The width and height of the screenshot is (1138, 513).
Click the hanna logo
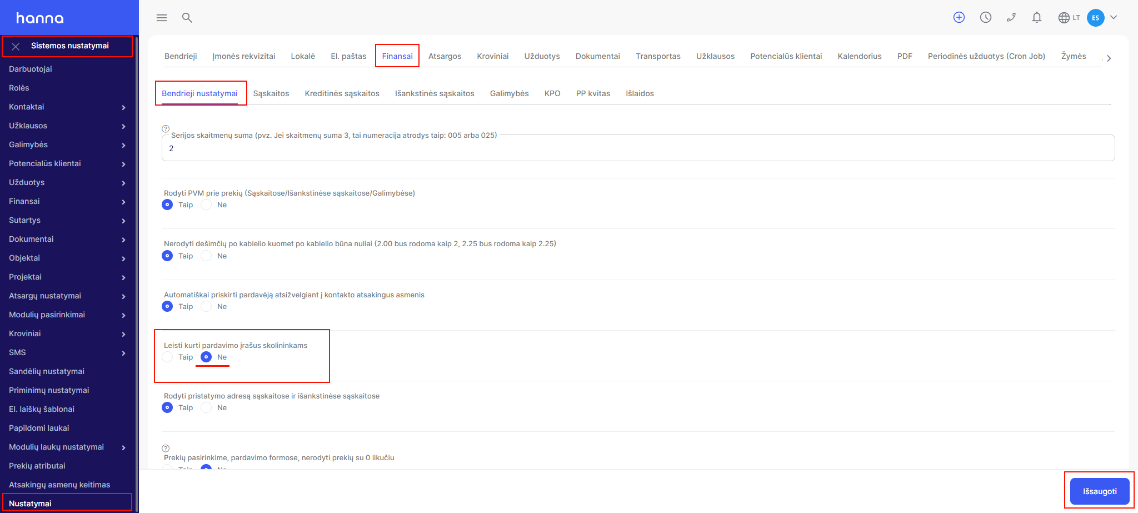pos(40,18)
